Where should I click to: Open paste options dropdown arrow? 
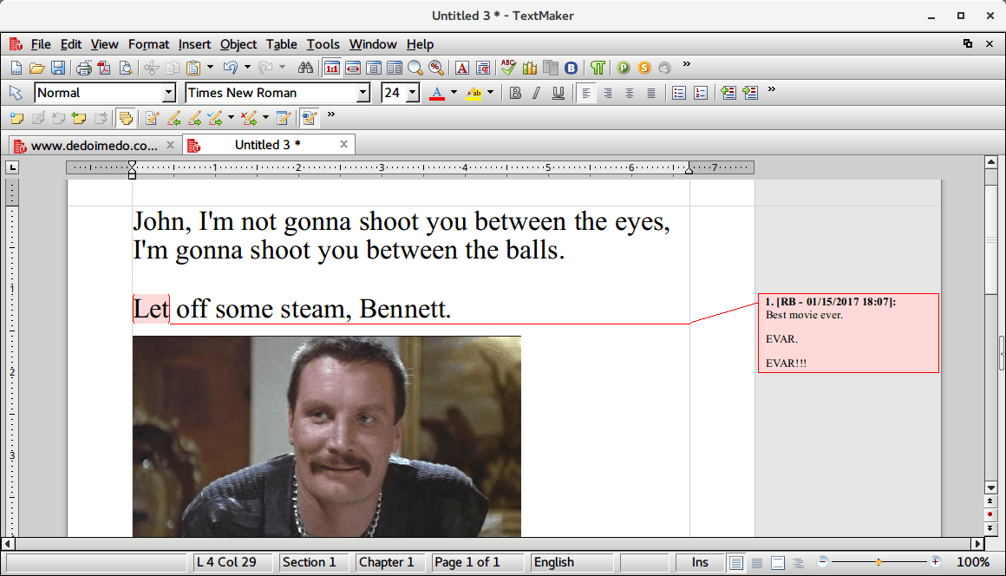pyautogui.click(x=210, y=67)
